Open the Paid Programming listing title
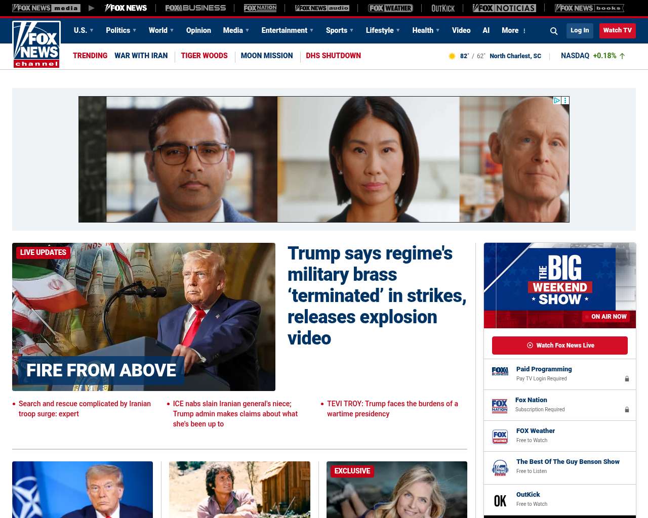 tap(544, 369)
